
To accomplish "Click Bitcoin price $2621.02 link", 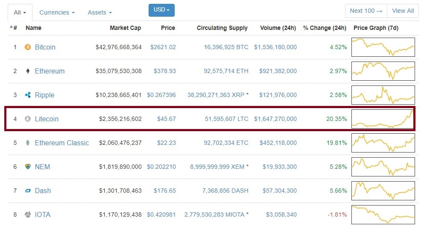I will [163, 47].
